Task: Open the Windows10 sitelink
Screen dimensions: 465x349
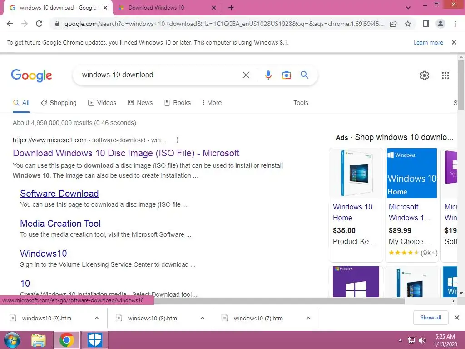Action: [43, 254]
